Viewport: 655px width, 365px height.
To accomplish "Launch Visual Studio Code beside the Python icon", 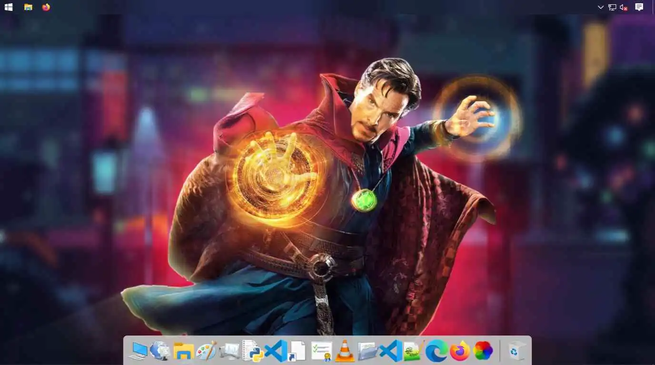I will [x=276, y=351].
